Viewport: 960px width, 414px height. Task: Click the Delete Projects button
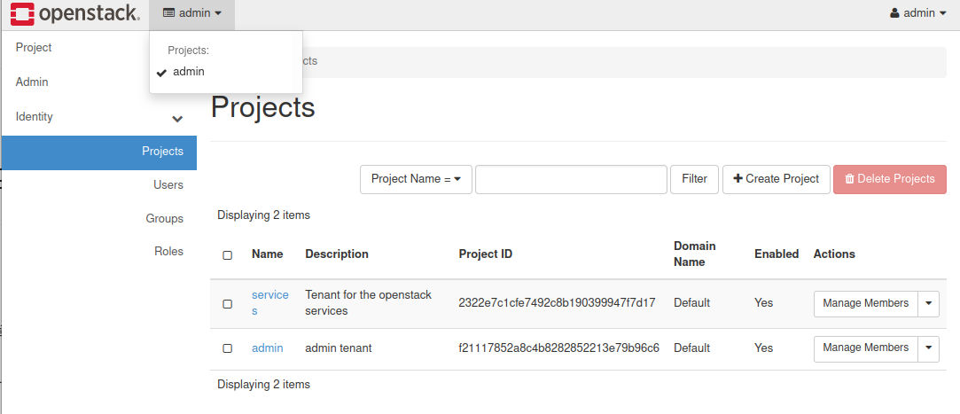click(890, 179)
